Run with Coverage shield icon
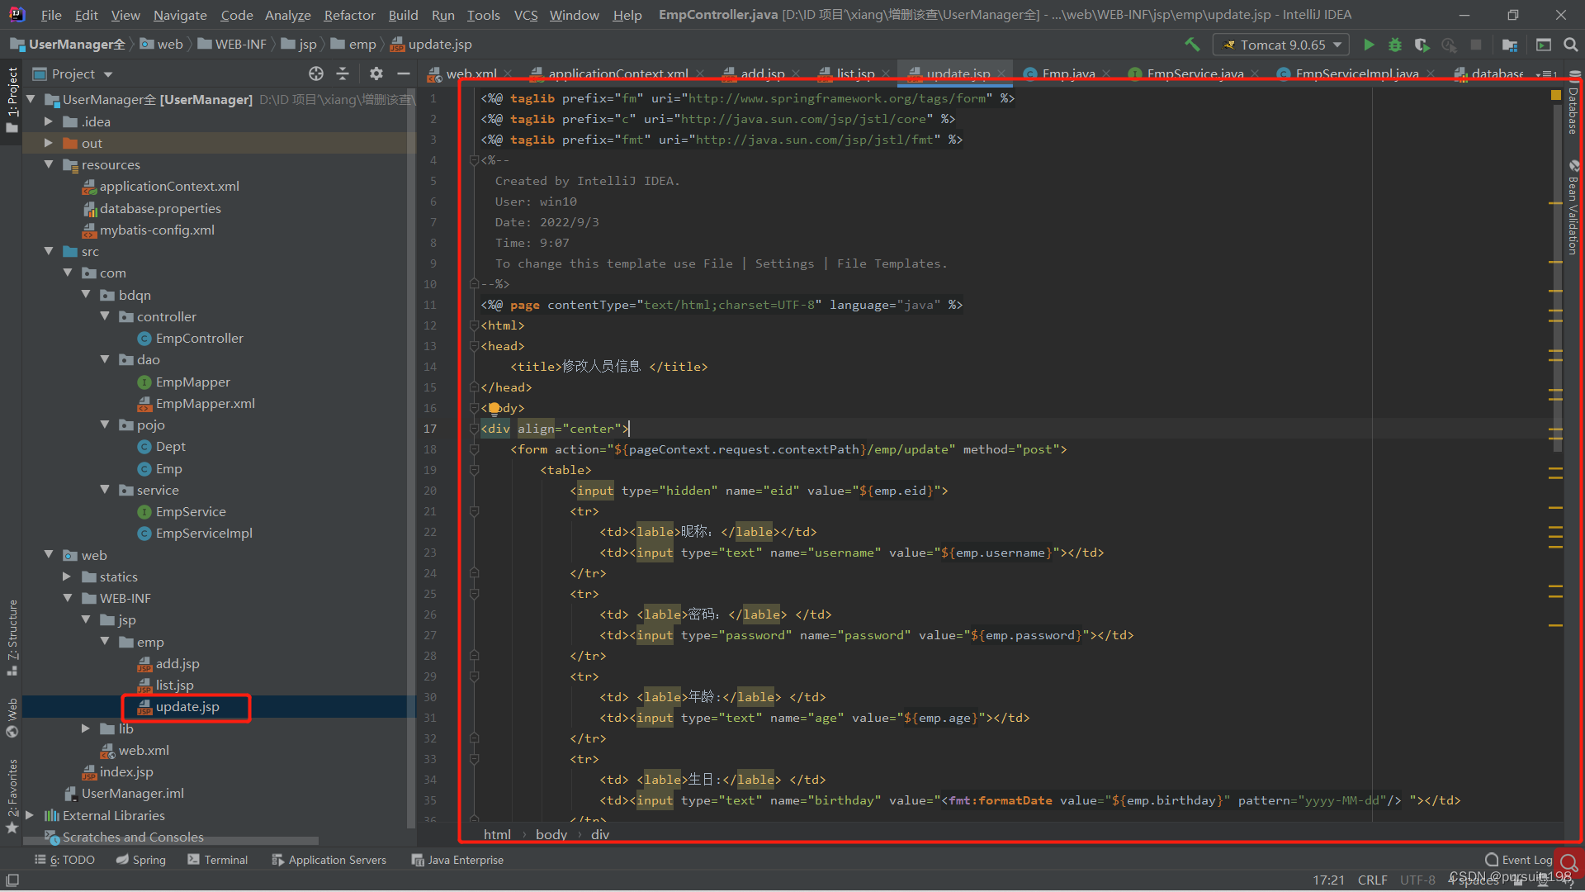 tap(1422, 45)
